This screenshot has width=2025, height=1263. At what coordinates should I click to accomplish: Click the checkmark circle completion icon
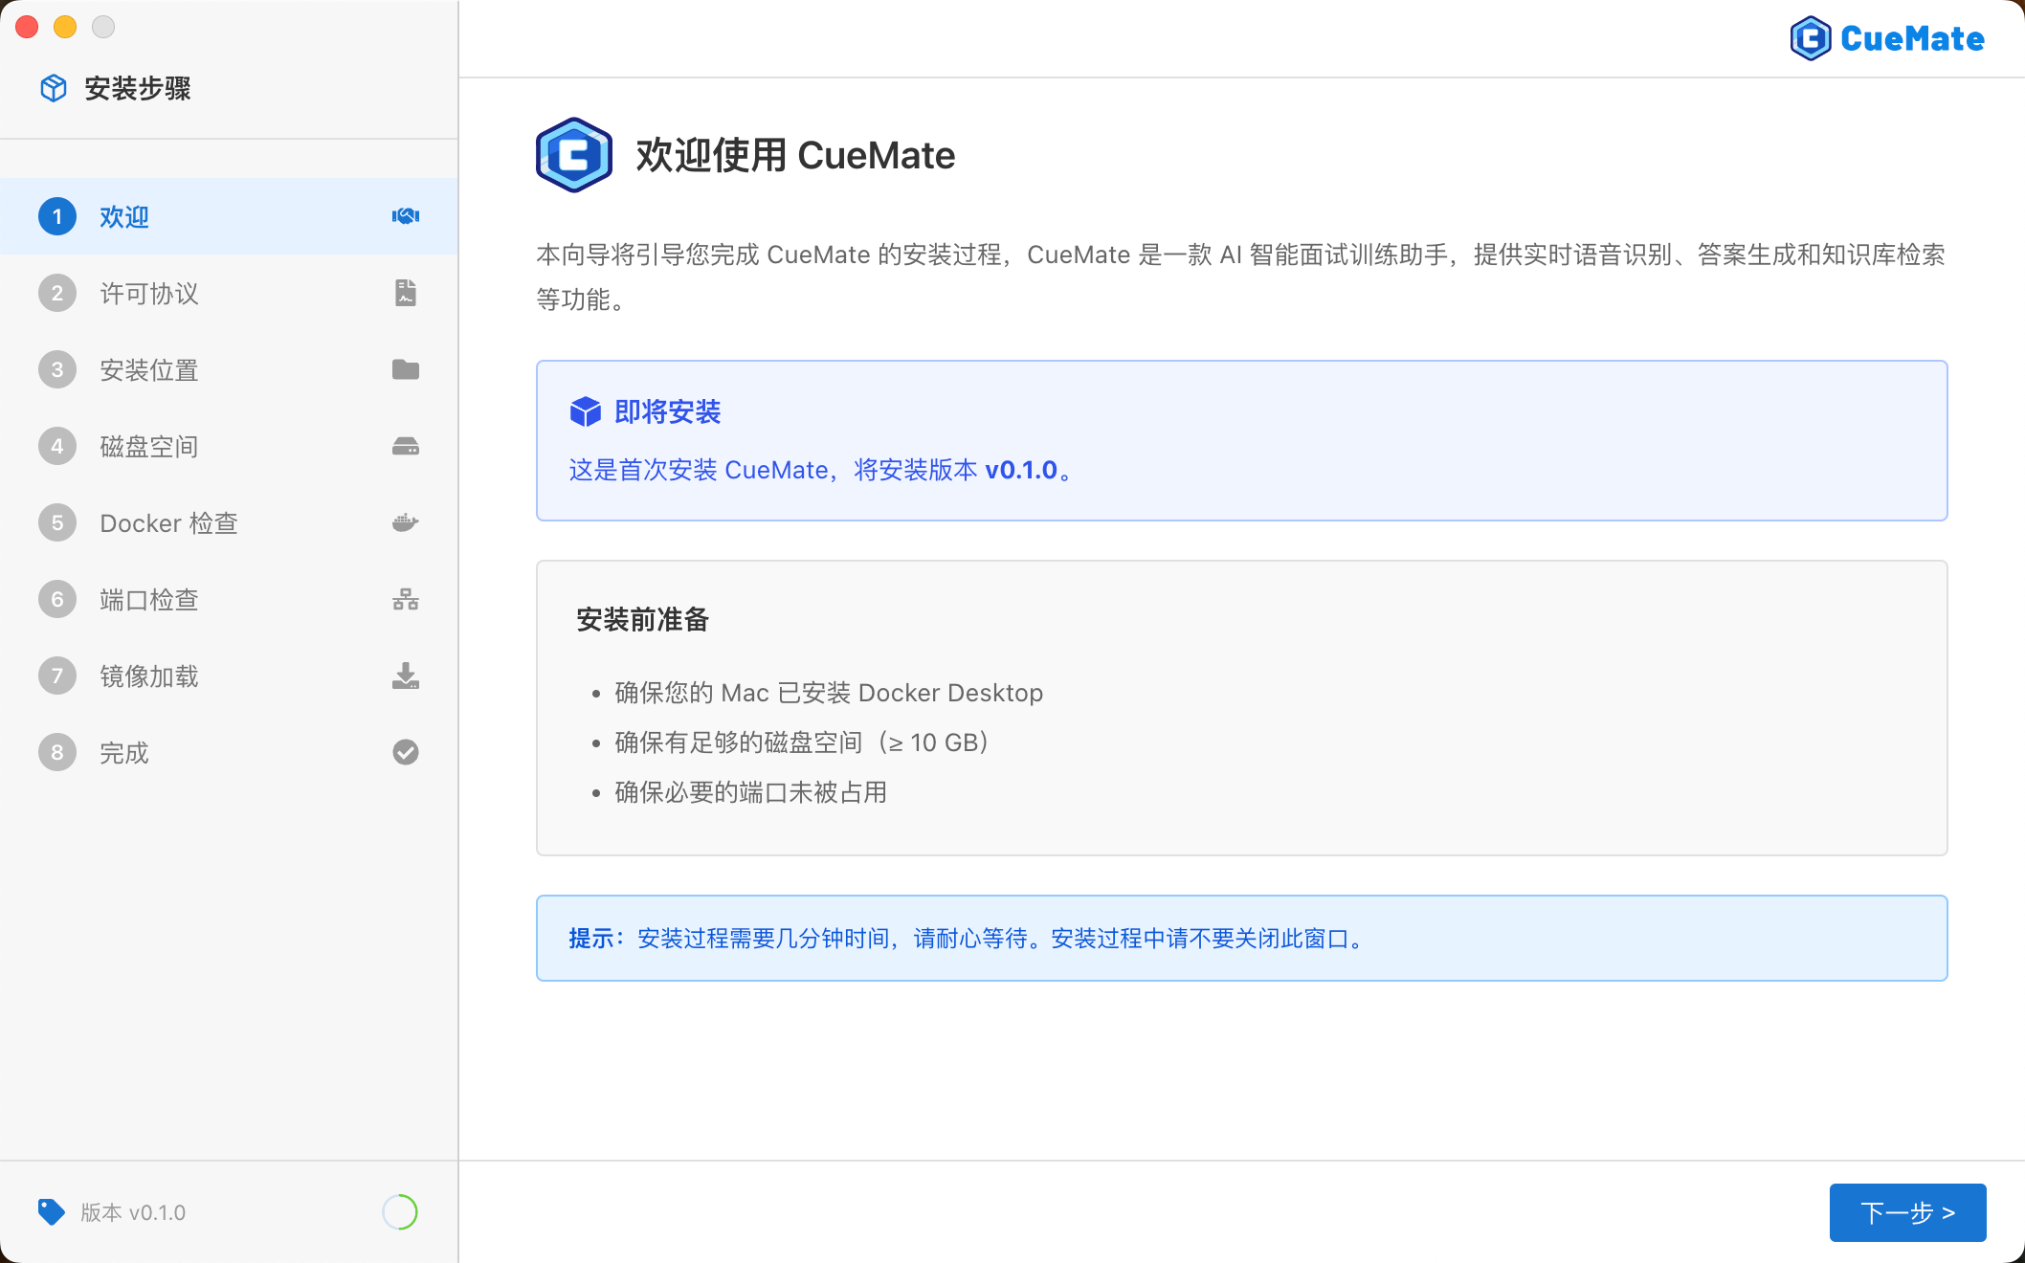[405, 752]
